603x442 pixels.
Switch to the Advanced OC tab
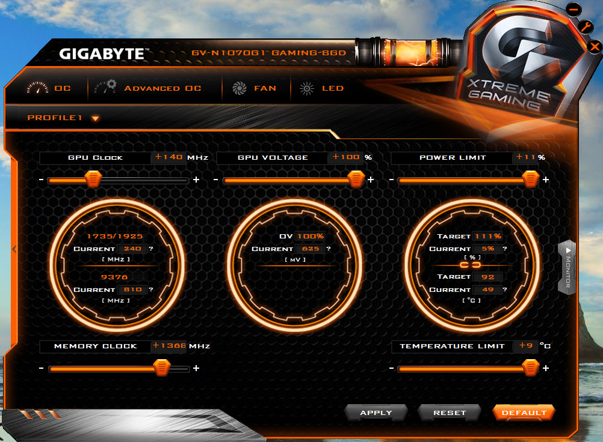(148, 88)
